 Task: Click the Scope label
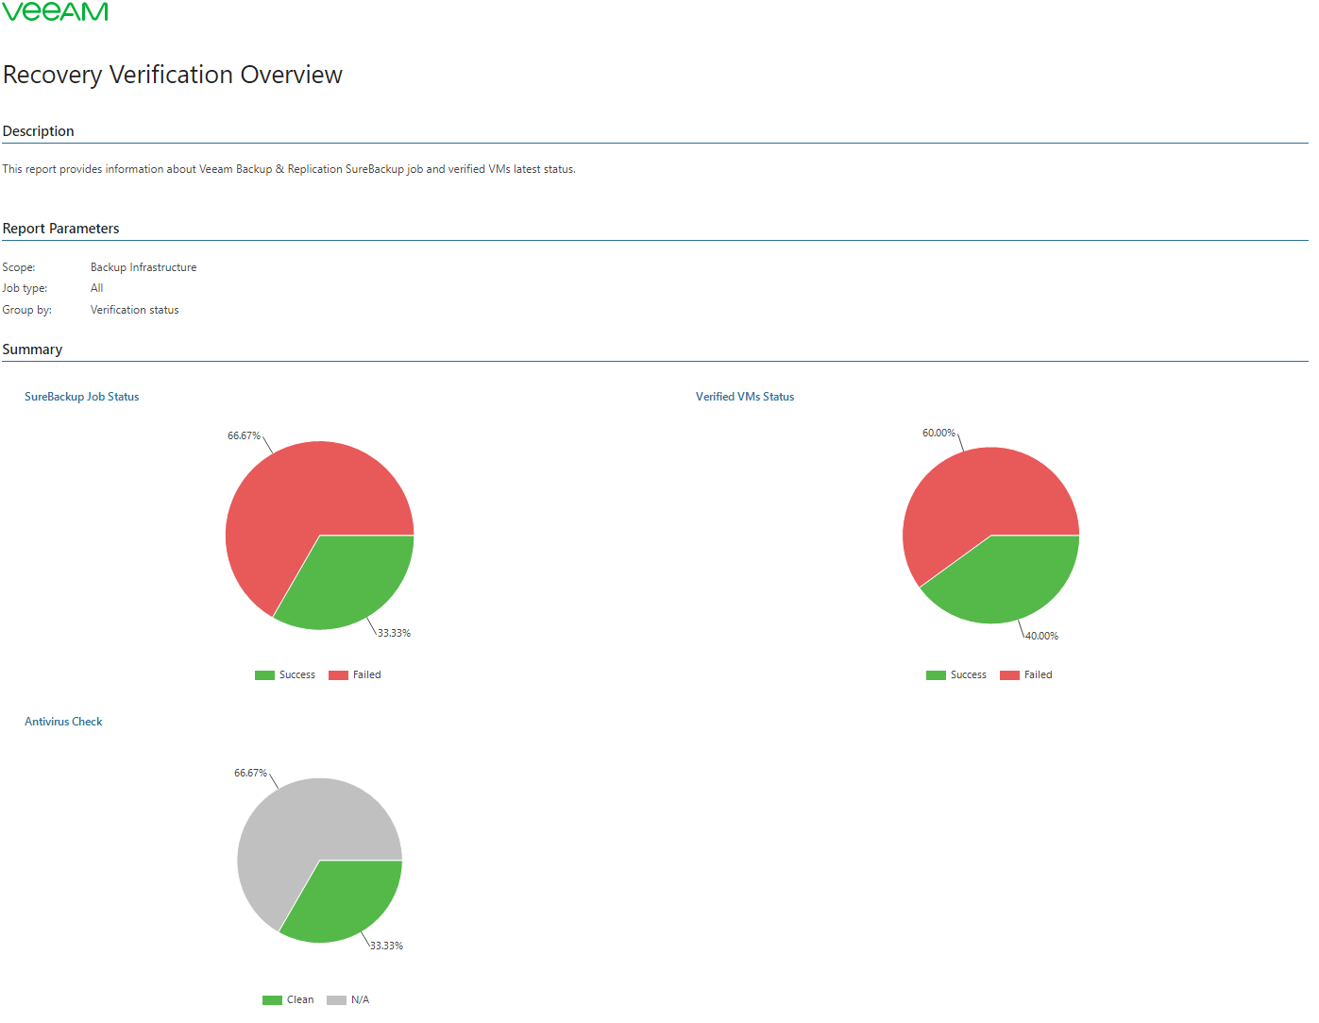(x=19, y=267)
